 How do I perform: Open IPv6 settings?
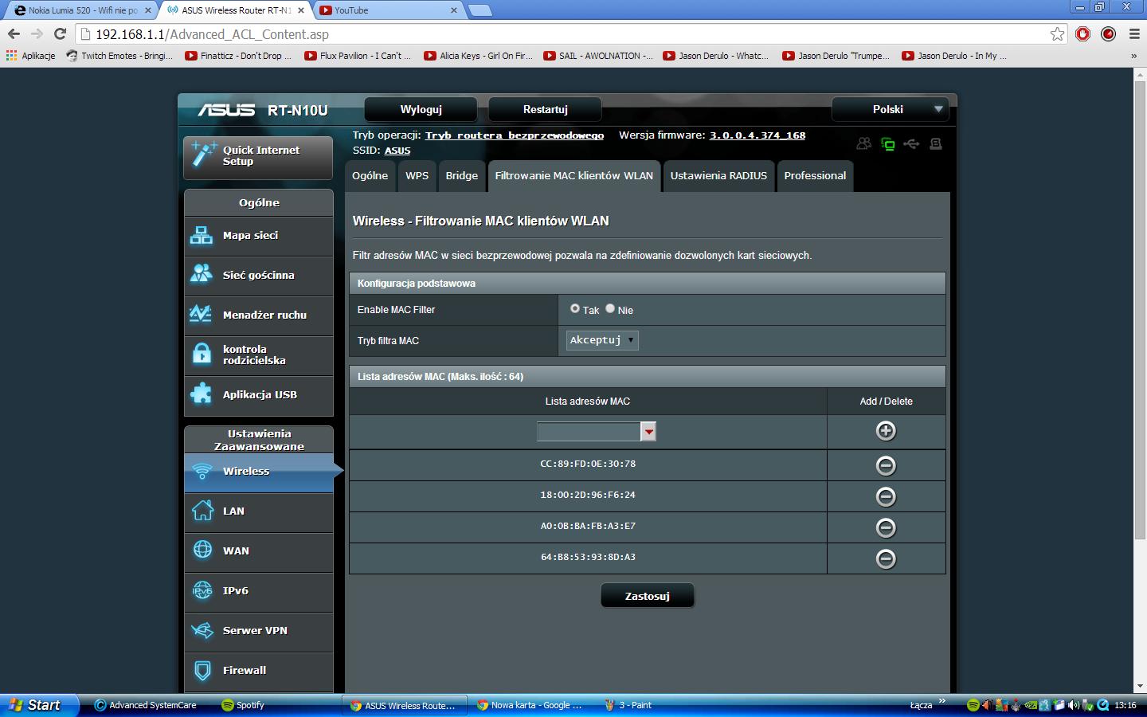[258, 591]
